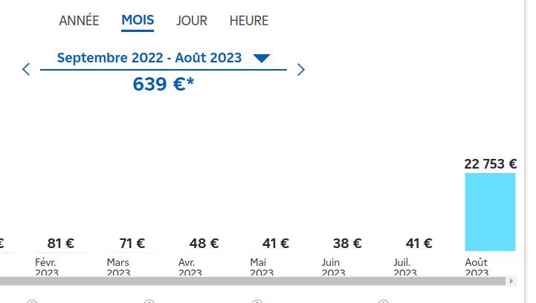Click the 639 €* total amount
The height and width of the screenshot is (303, 536).
pos(163,84)
